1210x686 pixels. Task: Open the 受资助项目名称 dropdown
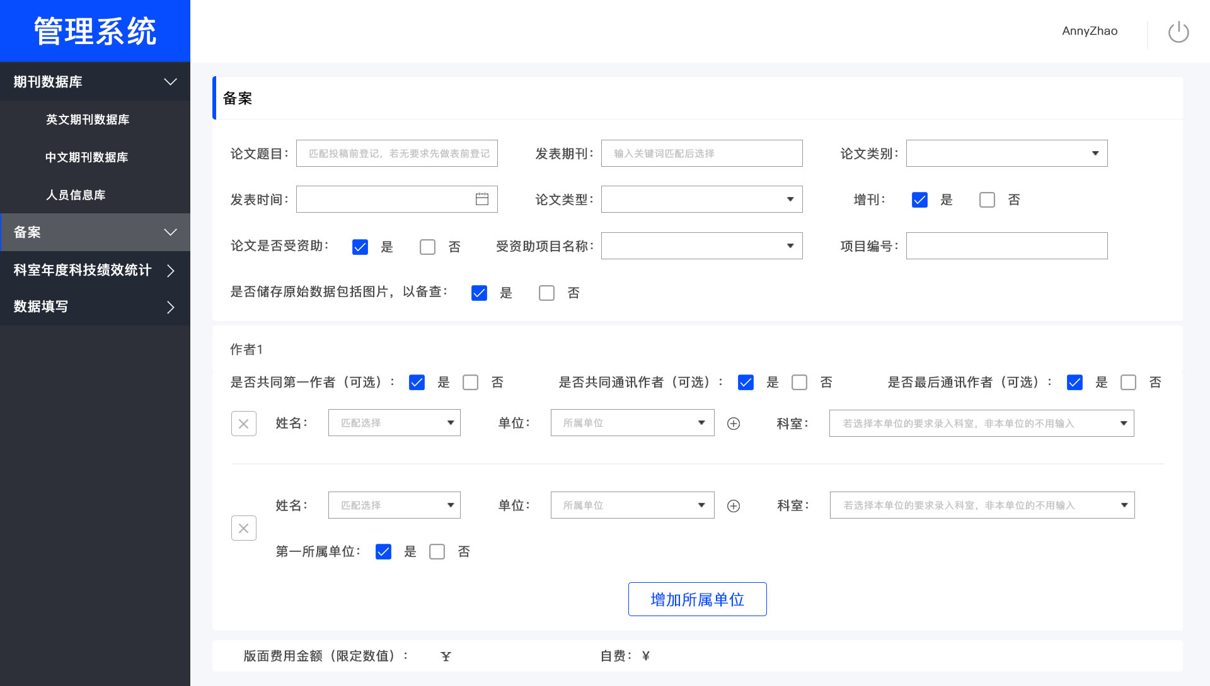(x=701, y=246)
